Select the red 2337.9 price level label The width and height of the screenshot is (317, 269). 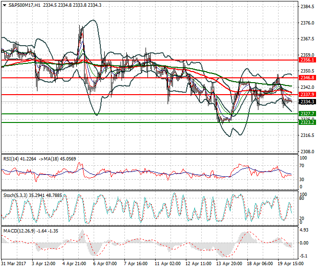pyautogui.click(x=307, y=95)
